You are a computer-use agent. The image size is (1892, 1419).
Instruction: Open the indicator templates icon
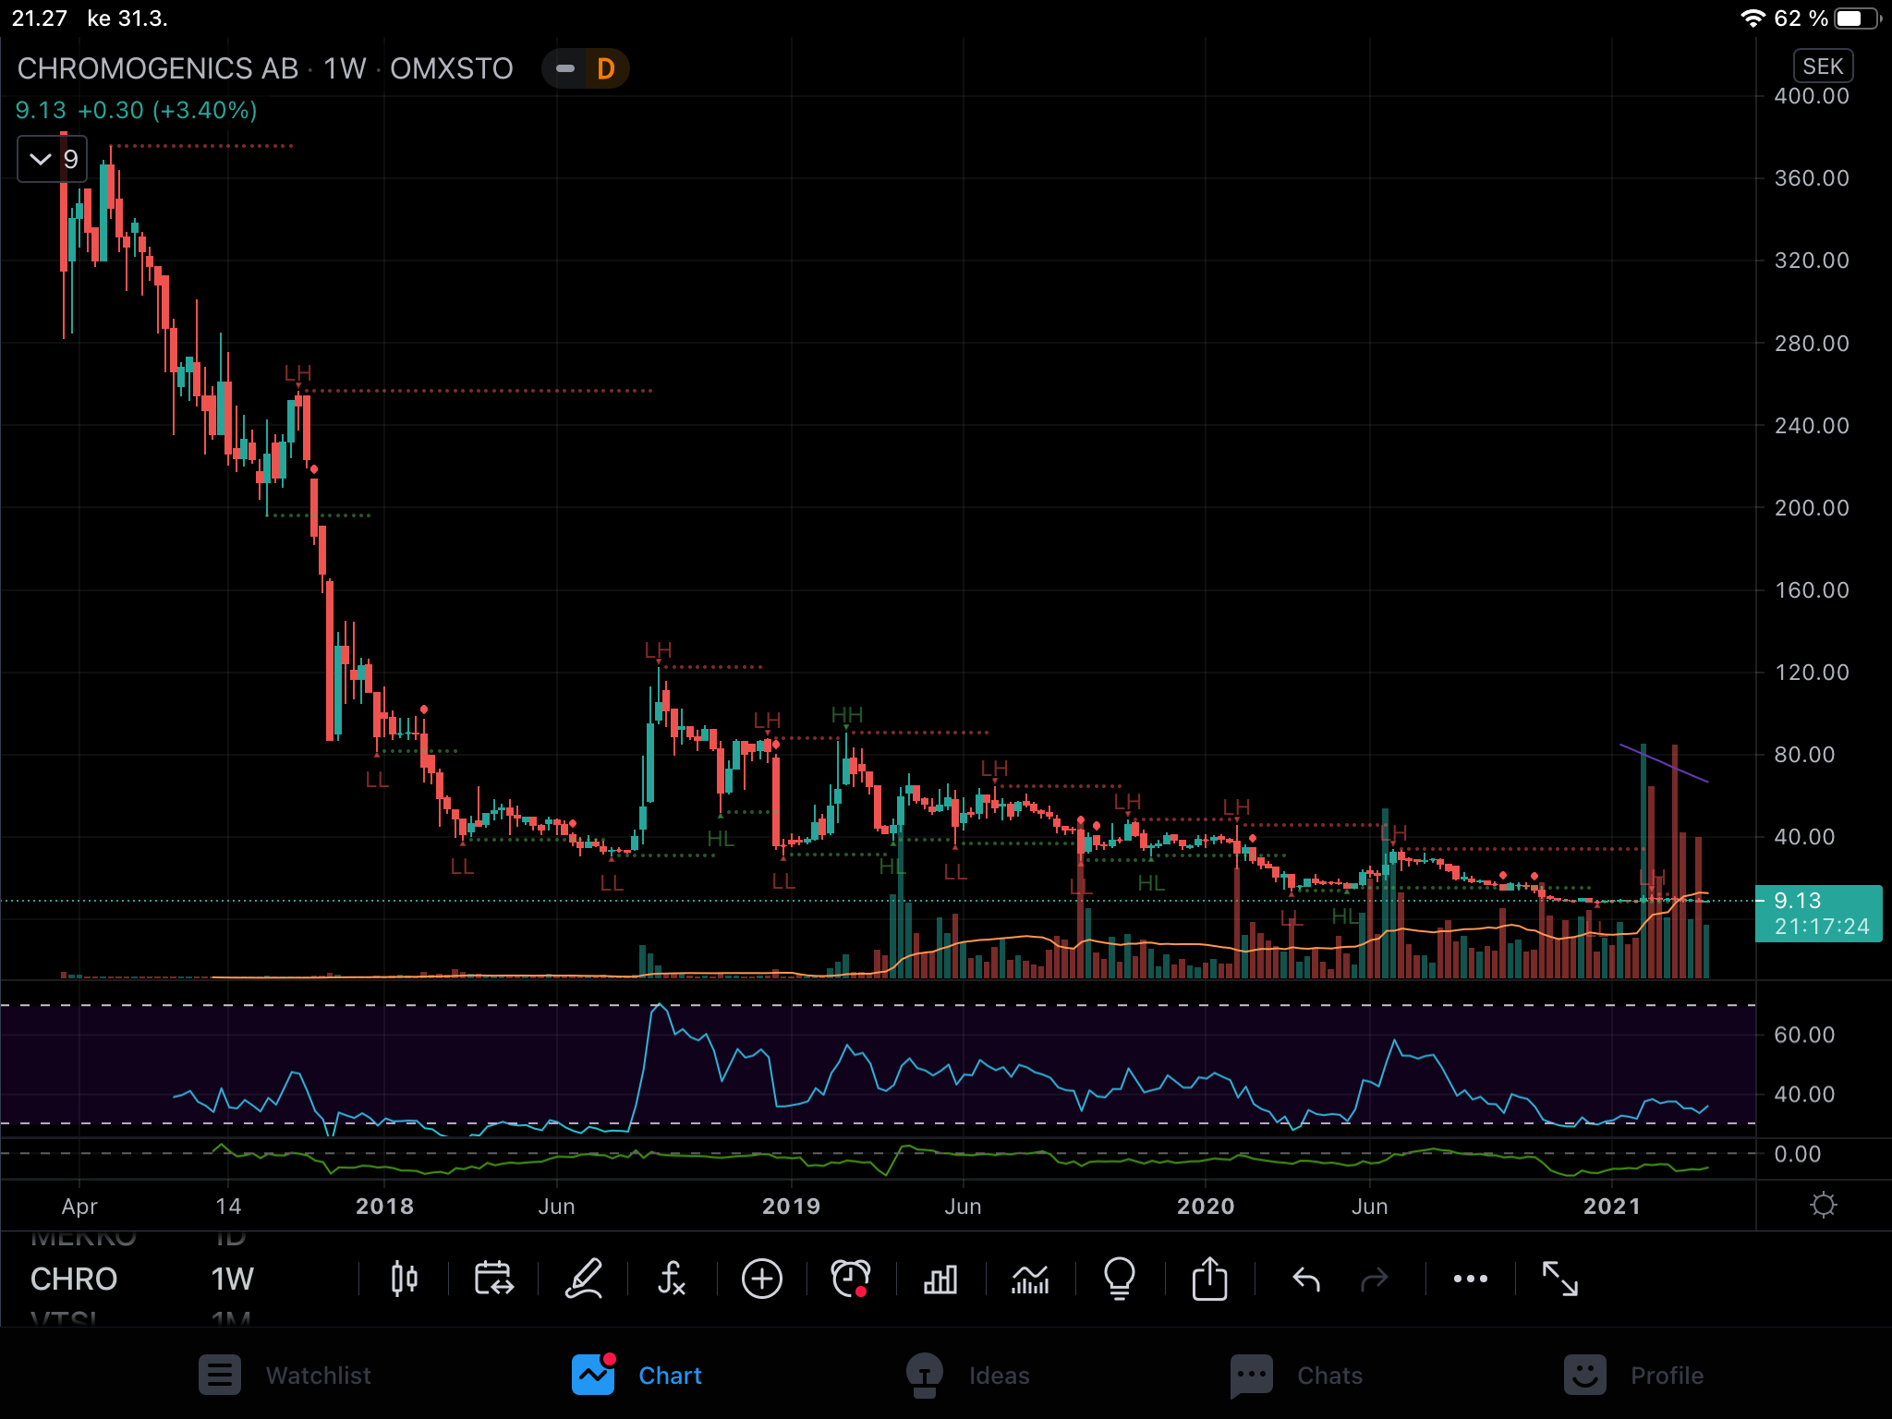[1030, 1280]
